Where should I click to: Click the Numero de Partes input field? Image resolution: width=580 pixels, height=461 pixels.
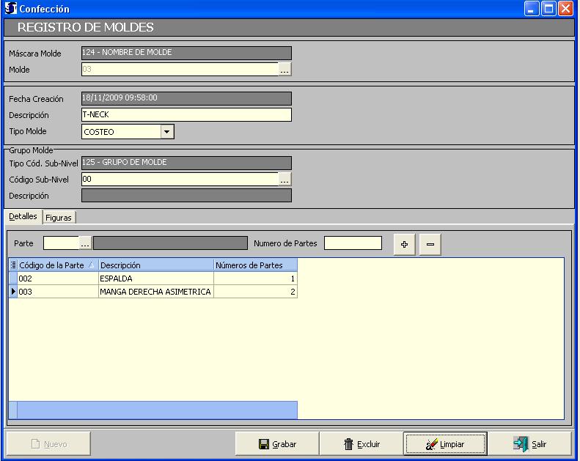coord(353,243)
